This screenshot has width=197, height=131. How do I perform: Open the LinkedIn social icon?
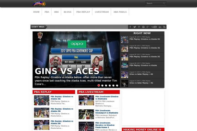pos(160,27)
